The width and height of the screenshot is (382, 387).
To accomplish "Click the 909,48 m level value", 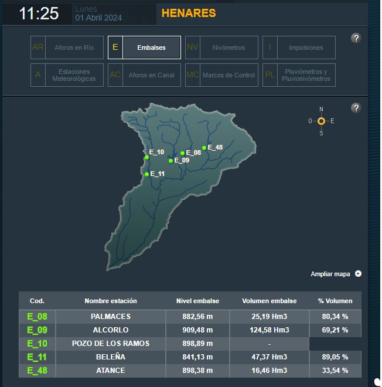I will (197, 330).
